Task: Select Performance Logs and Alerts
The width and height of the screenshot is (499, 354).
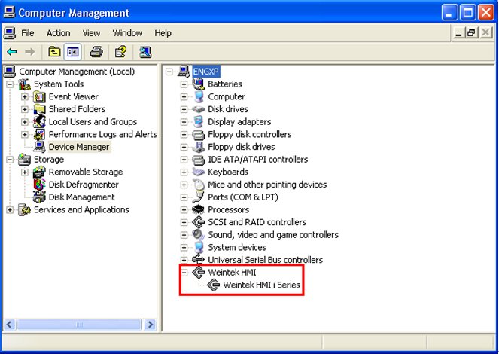Action: pyautogui.click(x=103, y=134)
